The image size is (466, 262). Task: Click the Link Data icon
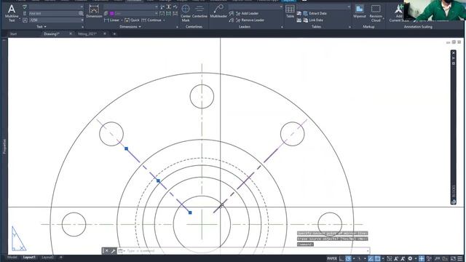(x=306, y=20)
